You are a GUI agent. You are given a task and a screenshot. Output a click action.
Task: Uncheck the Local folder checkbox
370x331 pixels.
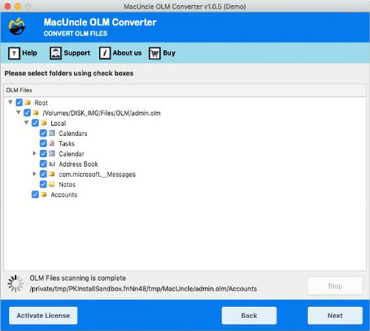click(x=35, y=123)
